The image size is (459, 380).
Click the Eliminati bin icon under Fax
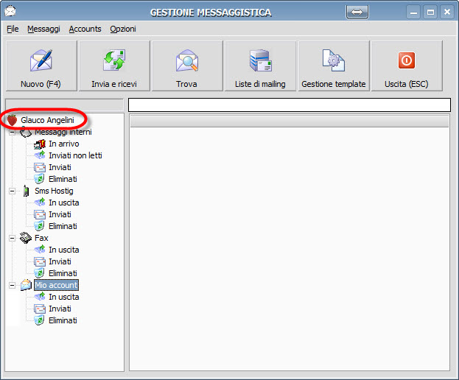click(39, 273)
